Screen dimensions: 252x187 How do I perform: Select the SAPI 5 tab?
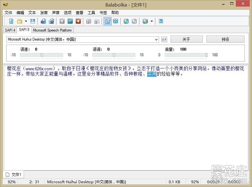coord(24,30)
